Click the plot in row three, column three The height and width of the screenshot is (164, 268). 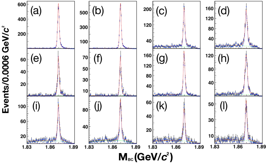[x=176, y=120]
